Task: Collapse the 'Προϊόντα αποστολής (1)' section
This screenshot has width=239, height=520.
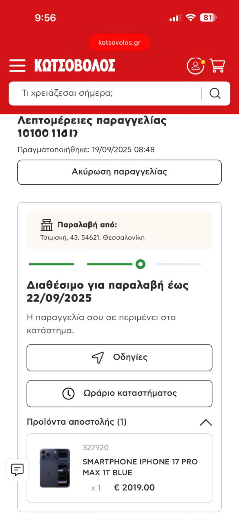Action: 206,422
